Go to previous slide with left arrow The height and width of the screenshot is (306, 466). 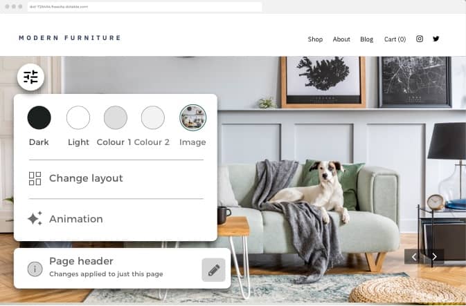(x=414, y=256)
